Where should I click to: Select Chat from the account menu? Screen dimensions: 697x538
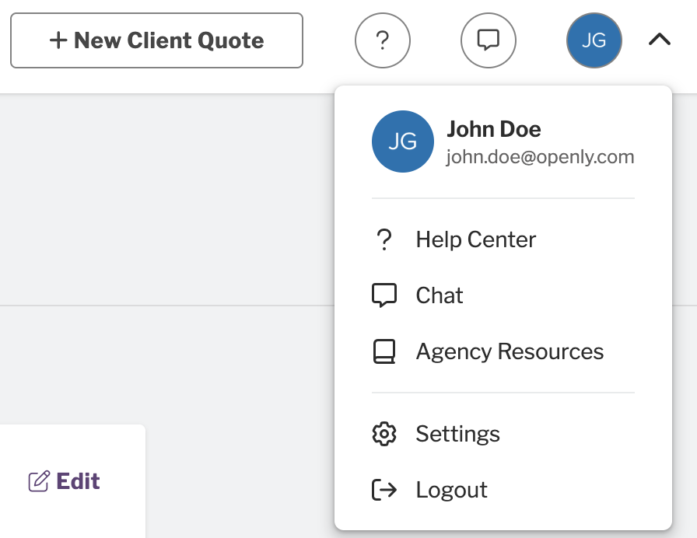click(x=503, y=295)
